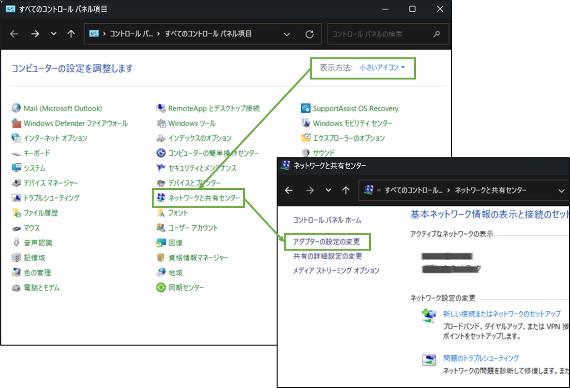The height and width of the screenshot is (388, 570).
Task: Click the セキュリティとメンテナンス flag icon
Action: click(x=160, y=168)
